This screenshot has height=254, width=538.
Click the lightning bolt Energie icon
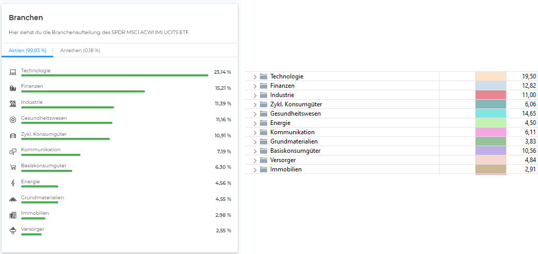13,183
